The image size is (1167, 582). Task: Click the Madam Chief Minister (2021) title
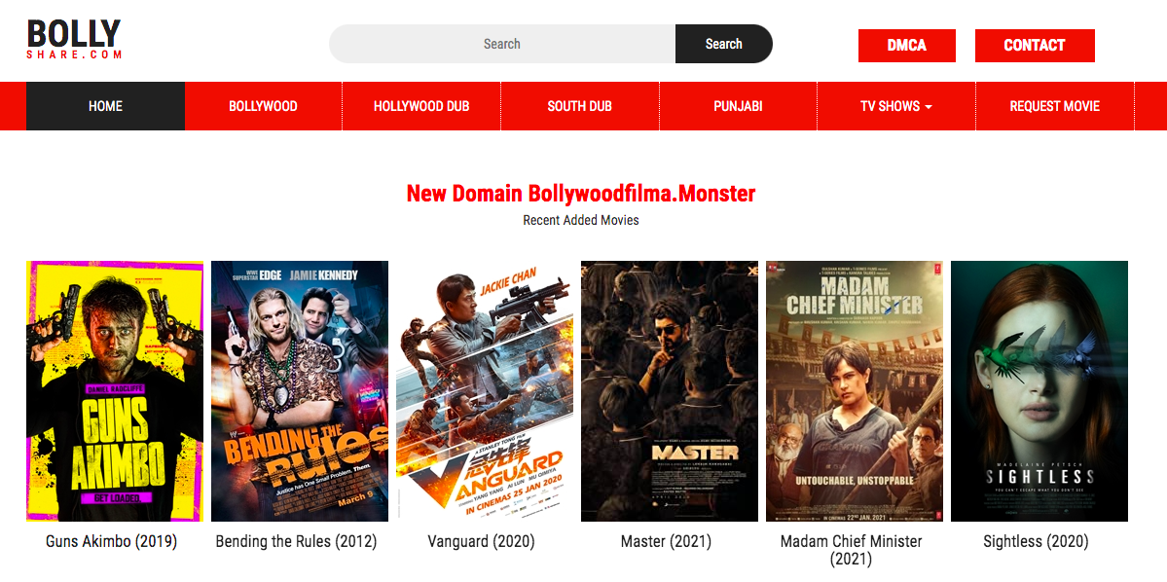pyautogui.click(x=852, y=550)
